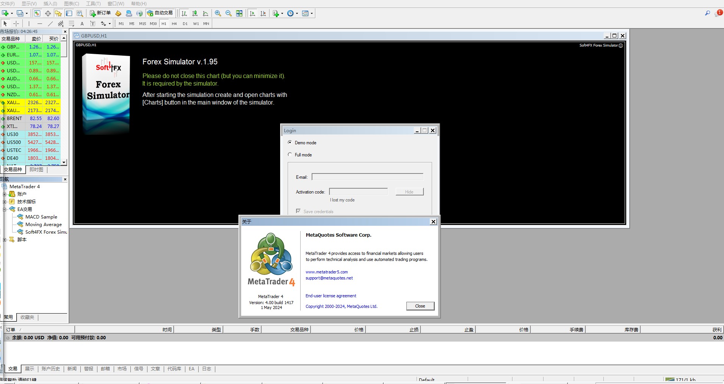Expand the 技术指标 node in Navigator
724x384 pixels.
(x=5, y=202)
